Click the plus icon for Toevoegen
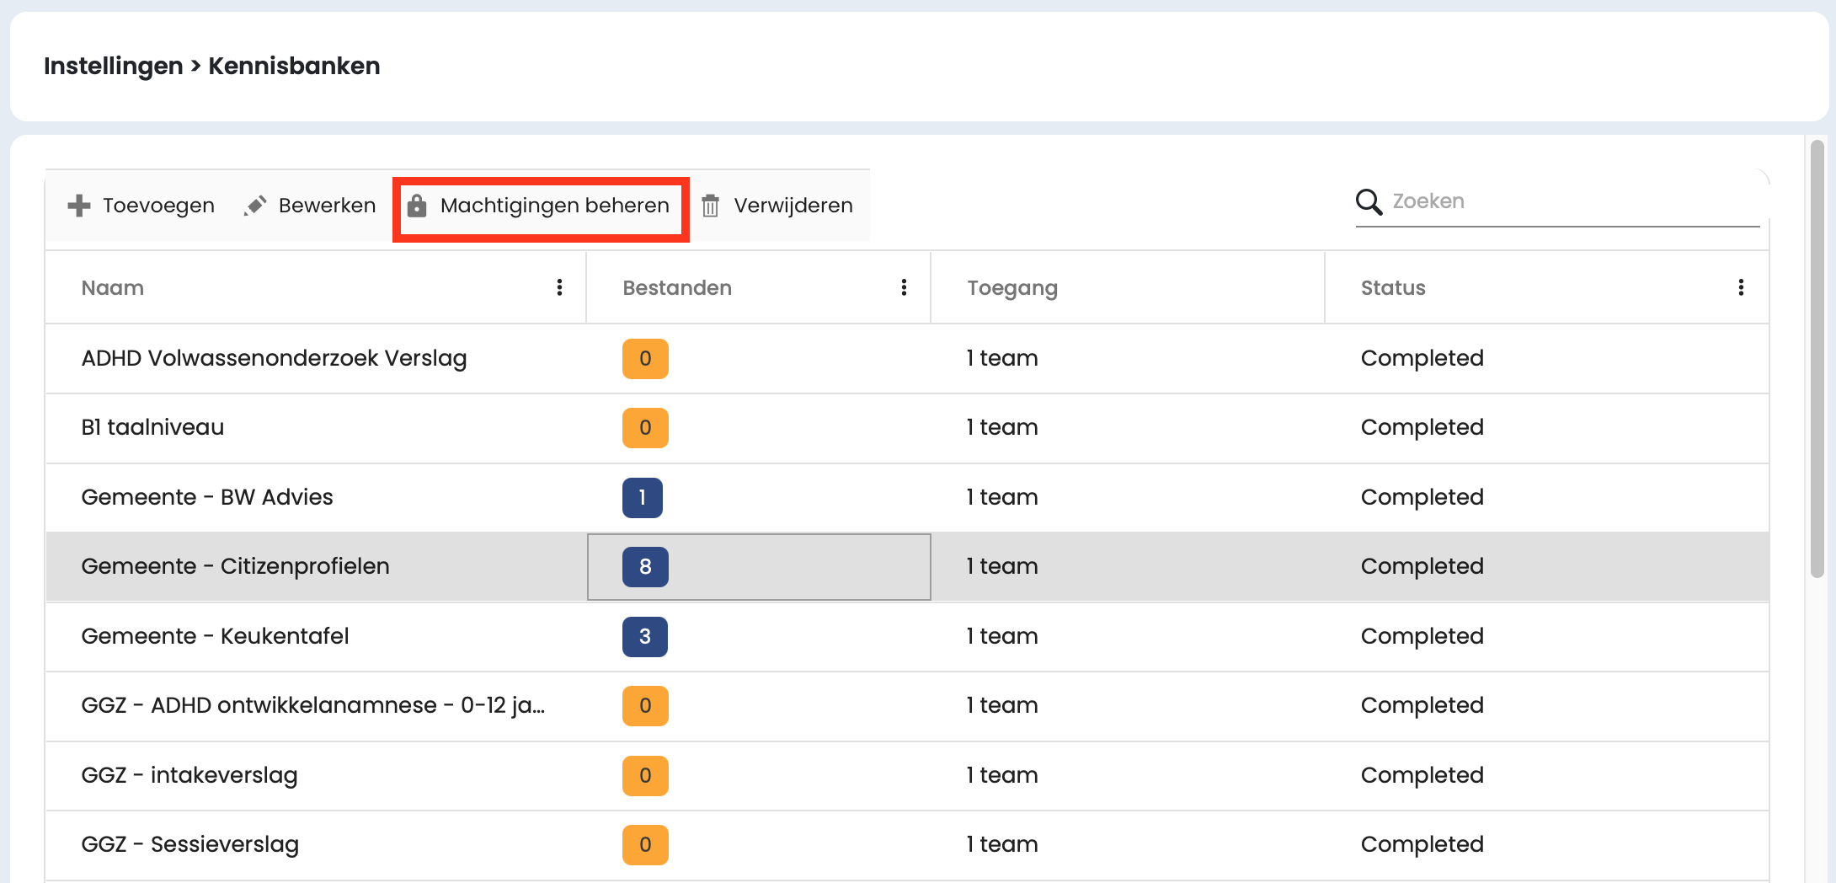Viewport: 1836px width, 883px height. click(x=79, y=206)
